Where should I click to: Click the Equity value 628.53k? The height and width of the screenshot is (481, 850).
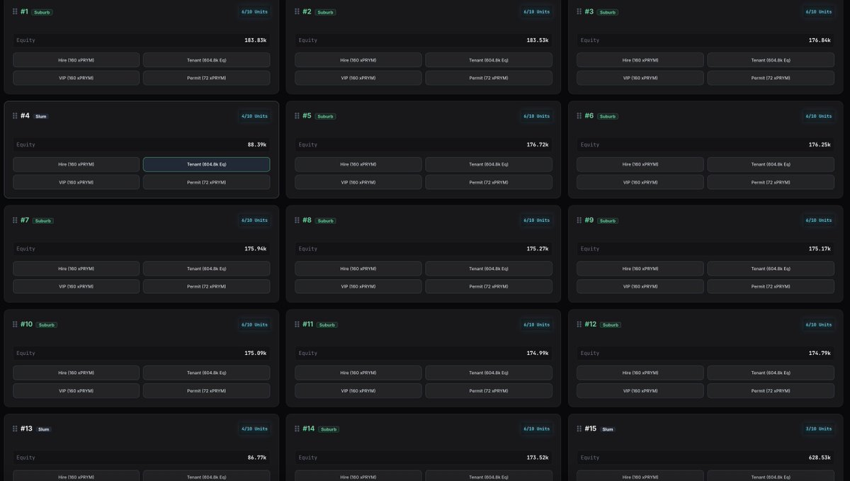(820, 458)
